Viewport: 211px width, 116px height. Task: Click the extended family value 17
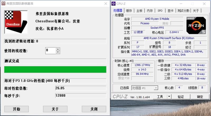point(138,47)
